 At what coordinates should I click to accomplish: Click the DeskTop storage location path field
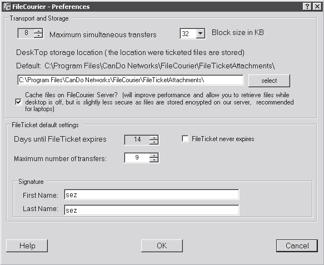[131, 80]
